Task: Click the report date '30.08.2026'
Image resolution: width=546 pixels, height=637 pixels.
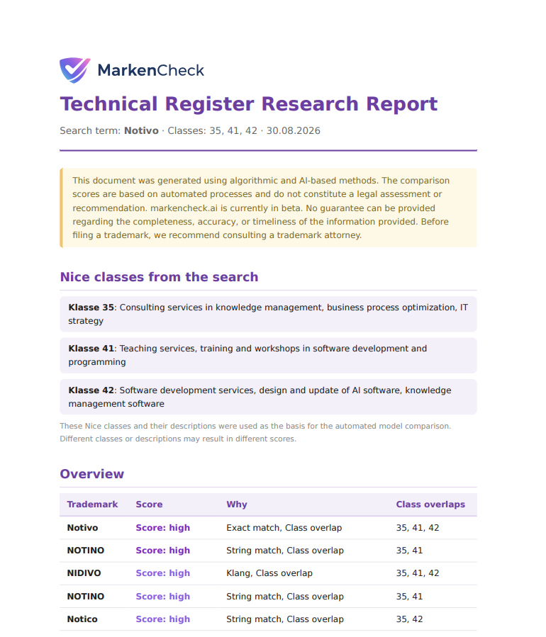Action: (x=293, y=131)
